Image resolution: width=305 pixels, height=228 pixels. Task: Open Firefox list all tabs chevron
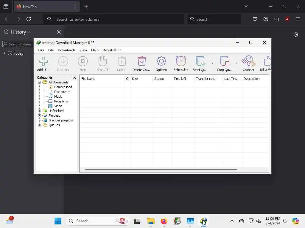pyautogui.click(x=246, y=7)
